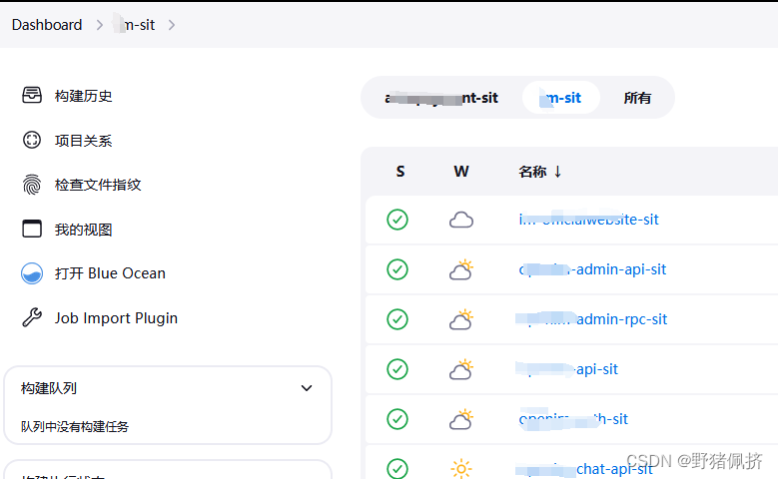Viewport: 778px width, 479px height.
Task: Click 队列中没有构建任务 text
Action: point(75,426)
